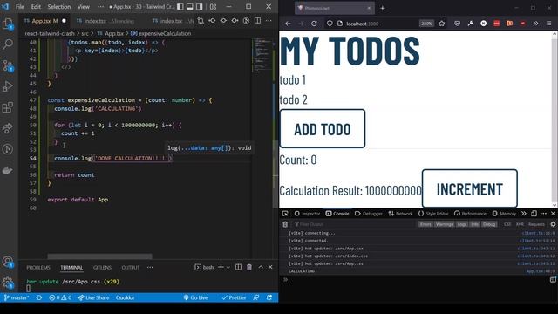Open the Search view in activity bar
Viewport: 558px width, 314px height.
[x=8, y=44]
